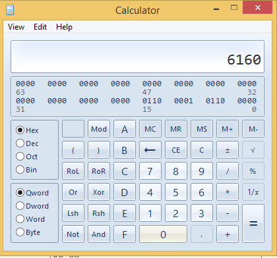Click the Lsh shift left button
This screenshot has height=258, width=277.
pos(73,213)
